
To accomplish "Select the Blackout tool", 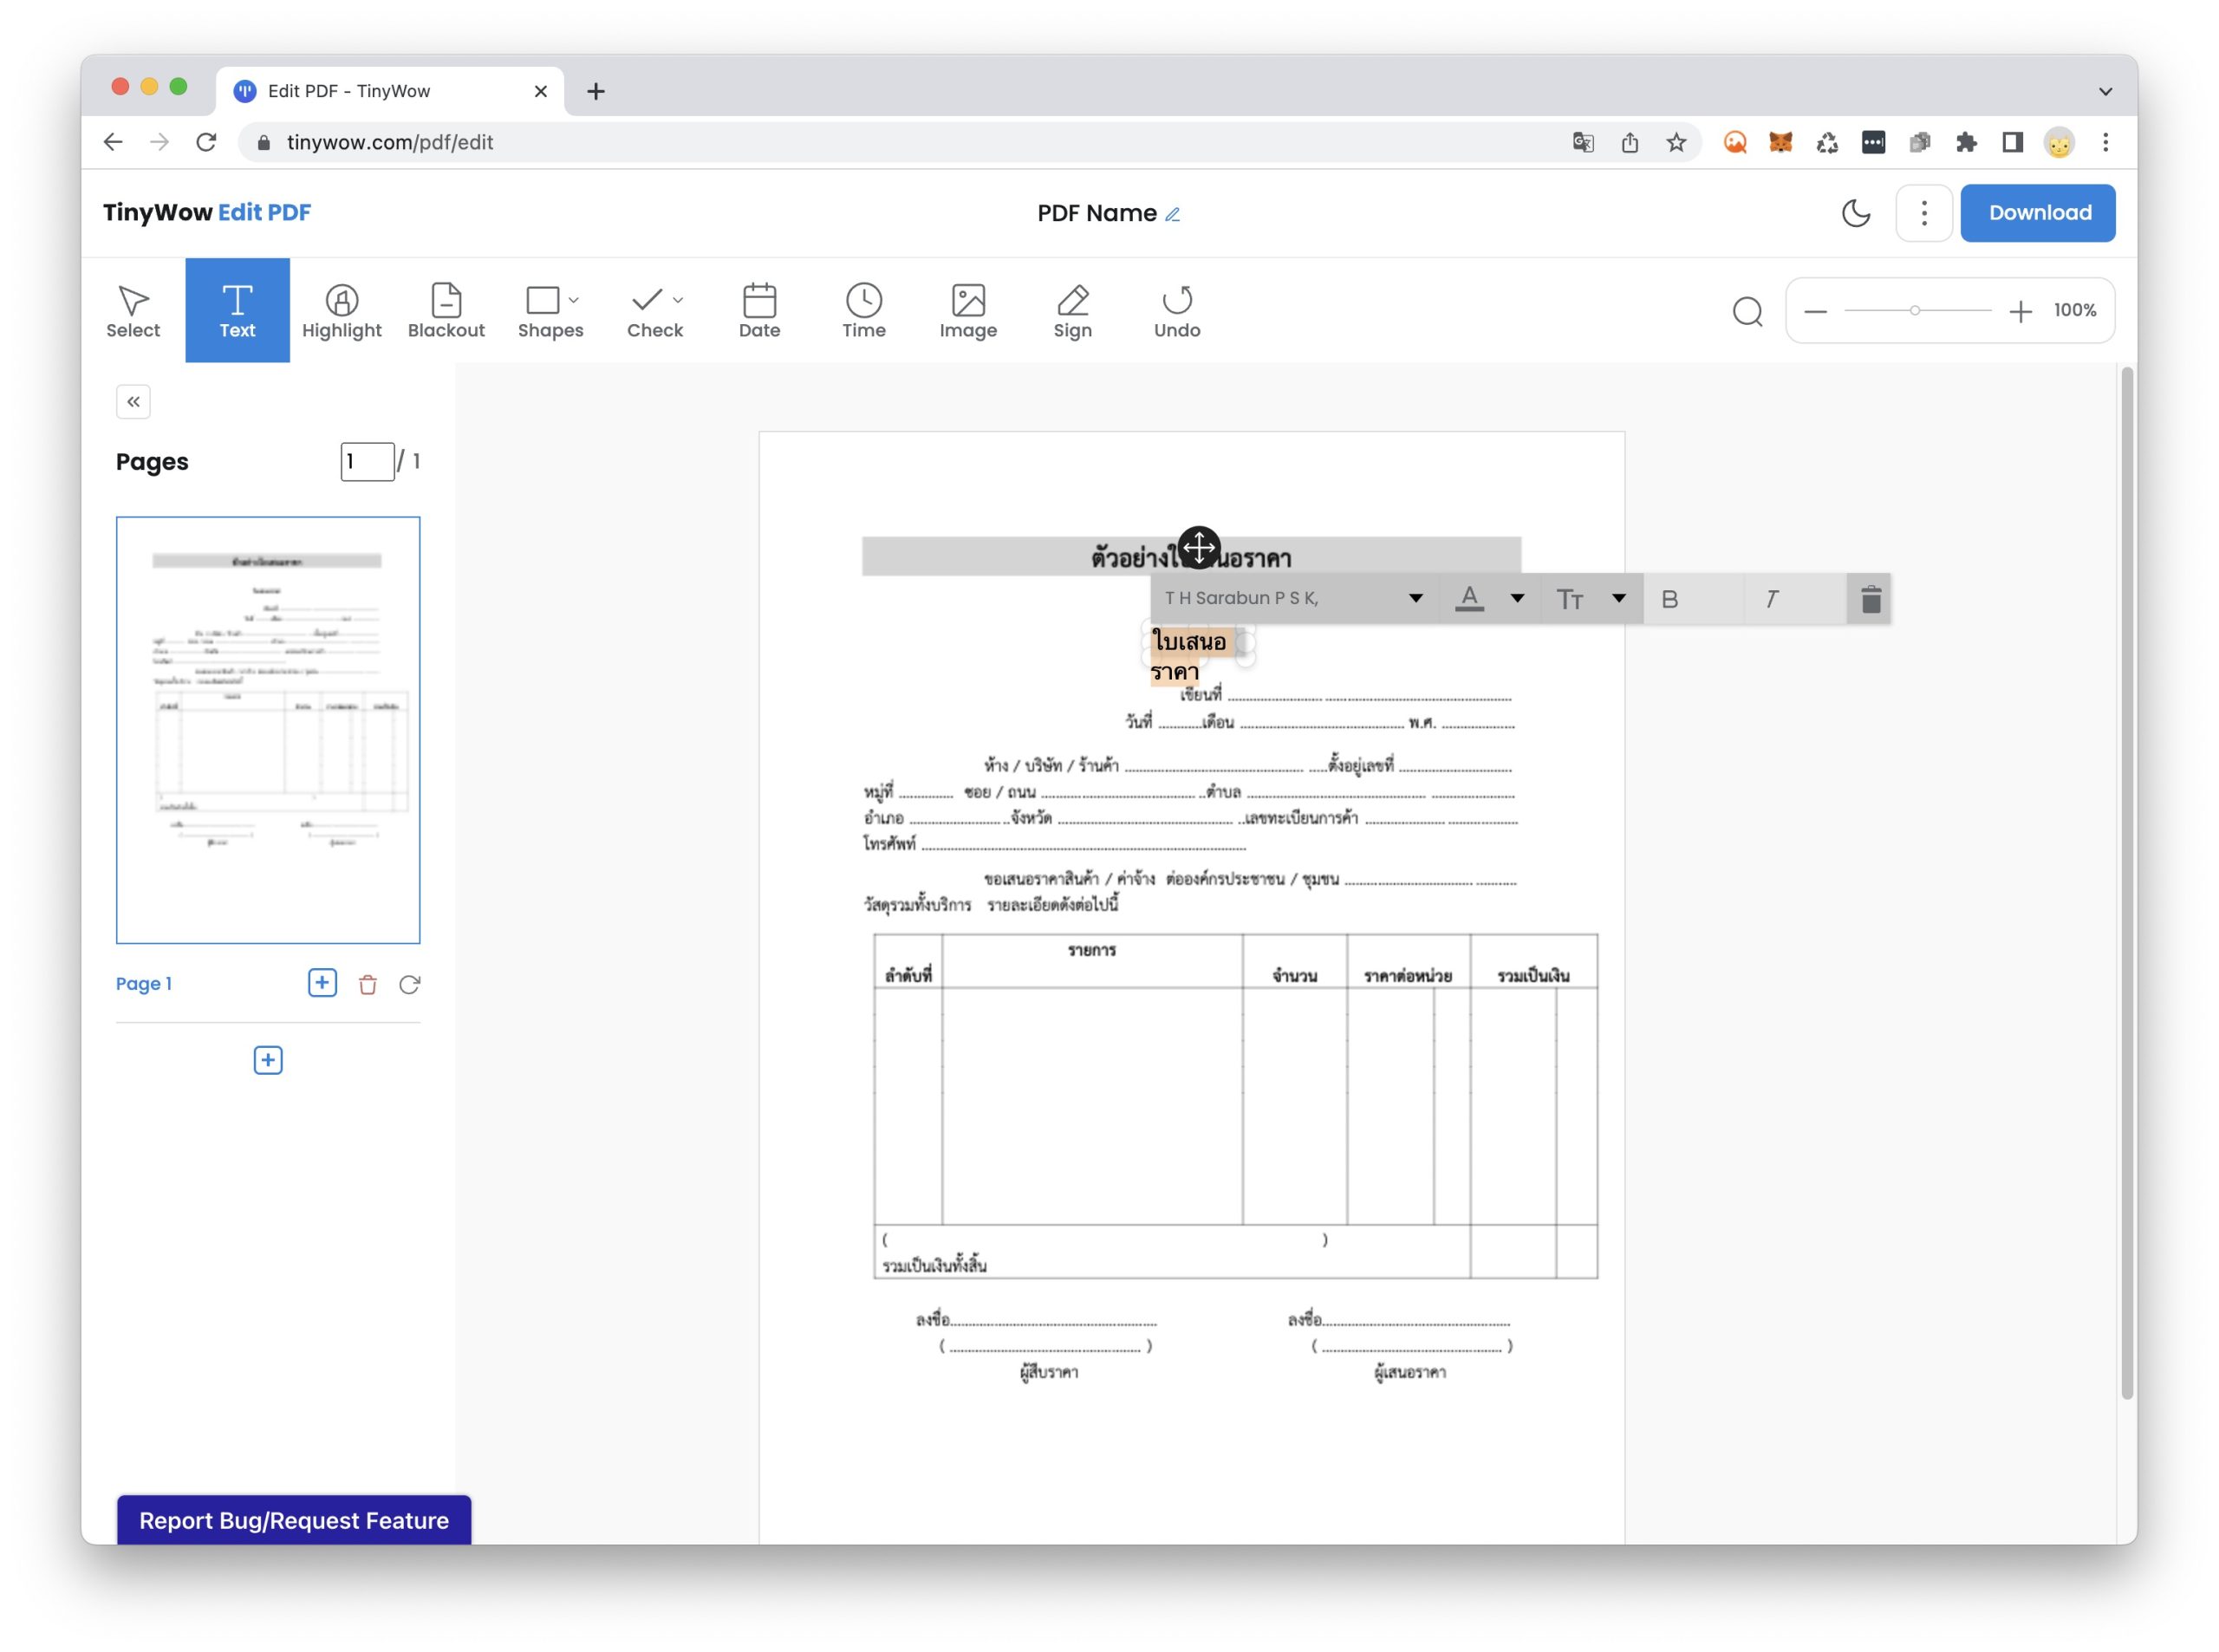I will pyautogui.click(x=446, y=310).
